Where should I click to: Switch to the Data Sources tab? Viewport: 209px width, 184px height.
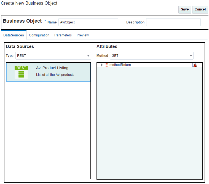pyautogui.click(x=14, y=35)
